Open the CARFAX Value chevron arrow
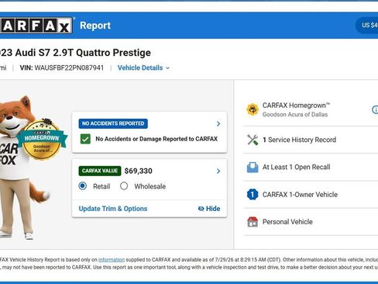378x284 pixels. (x=218, y=171)
